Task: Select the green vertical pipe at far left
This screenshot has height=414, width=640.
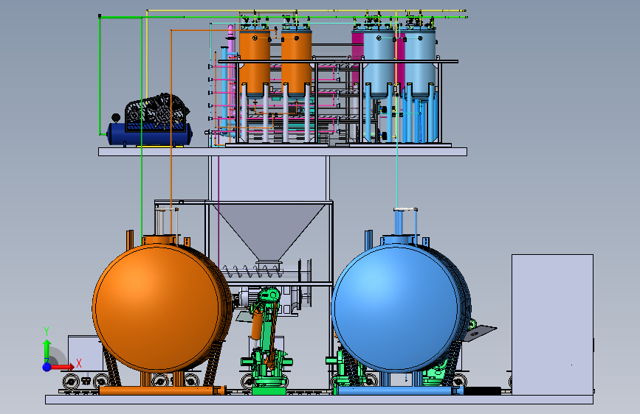Action: (100, 75)
